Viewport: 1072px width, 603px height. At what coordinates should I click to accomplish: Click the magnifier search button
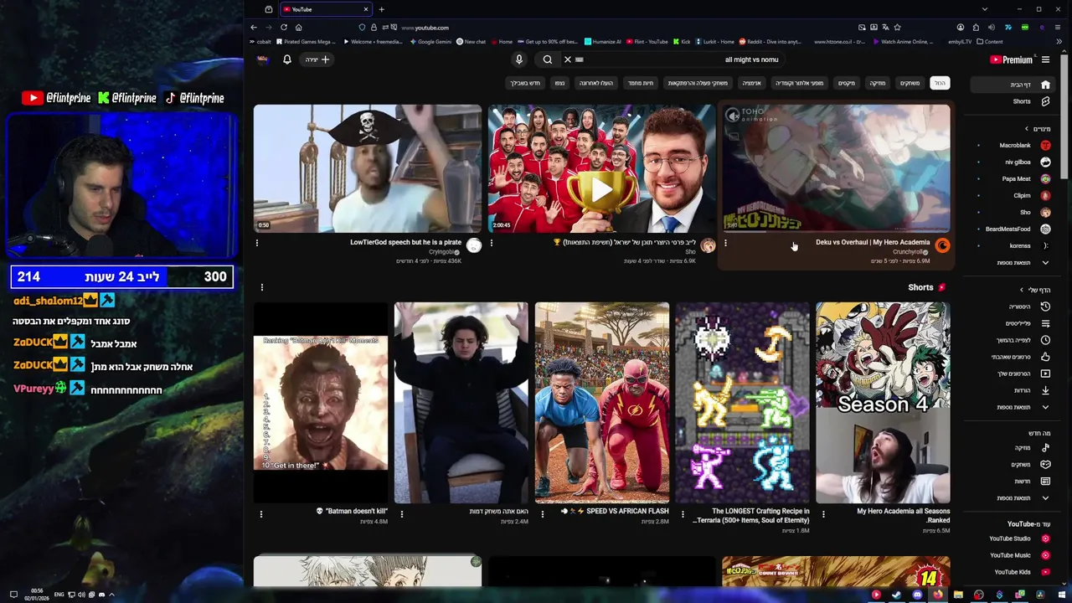coord(548,59)
